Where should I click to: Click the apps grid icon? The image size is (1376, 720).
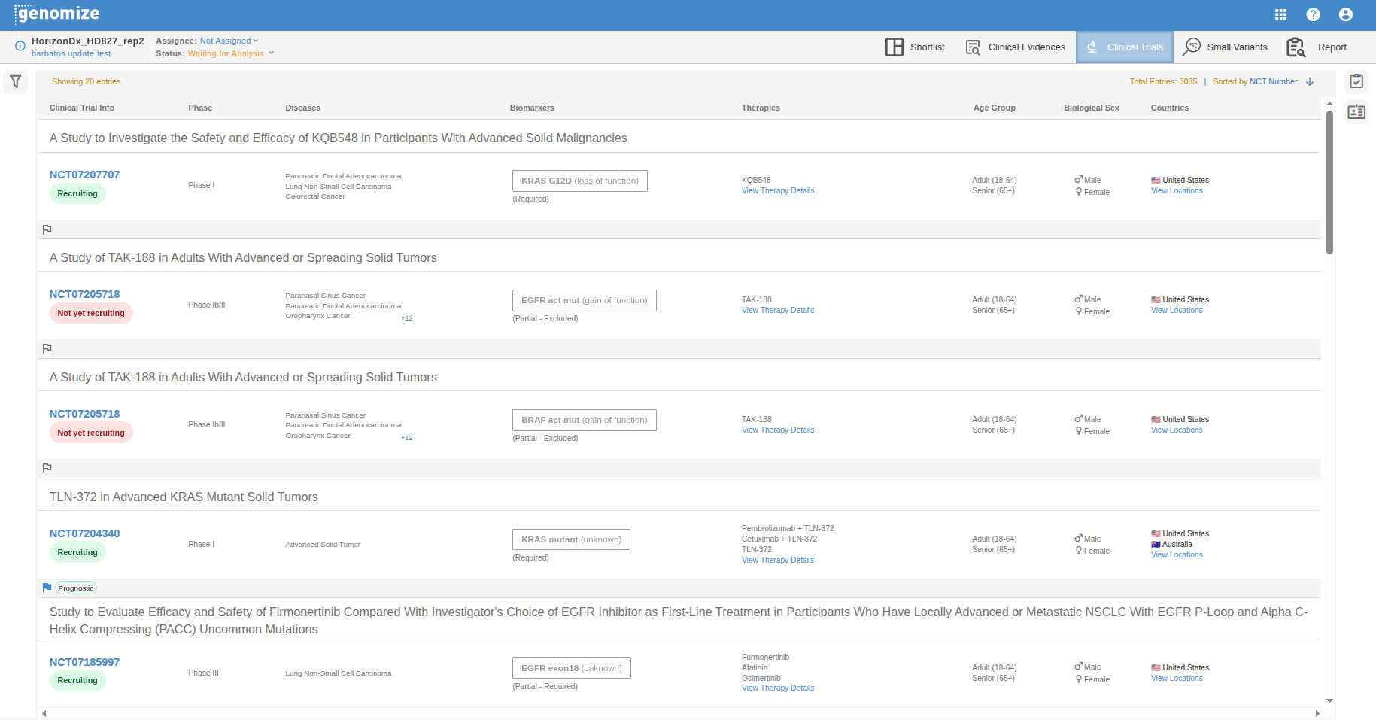point(1280,14)
